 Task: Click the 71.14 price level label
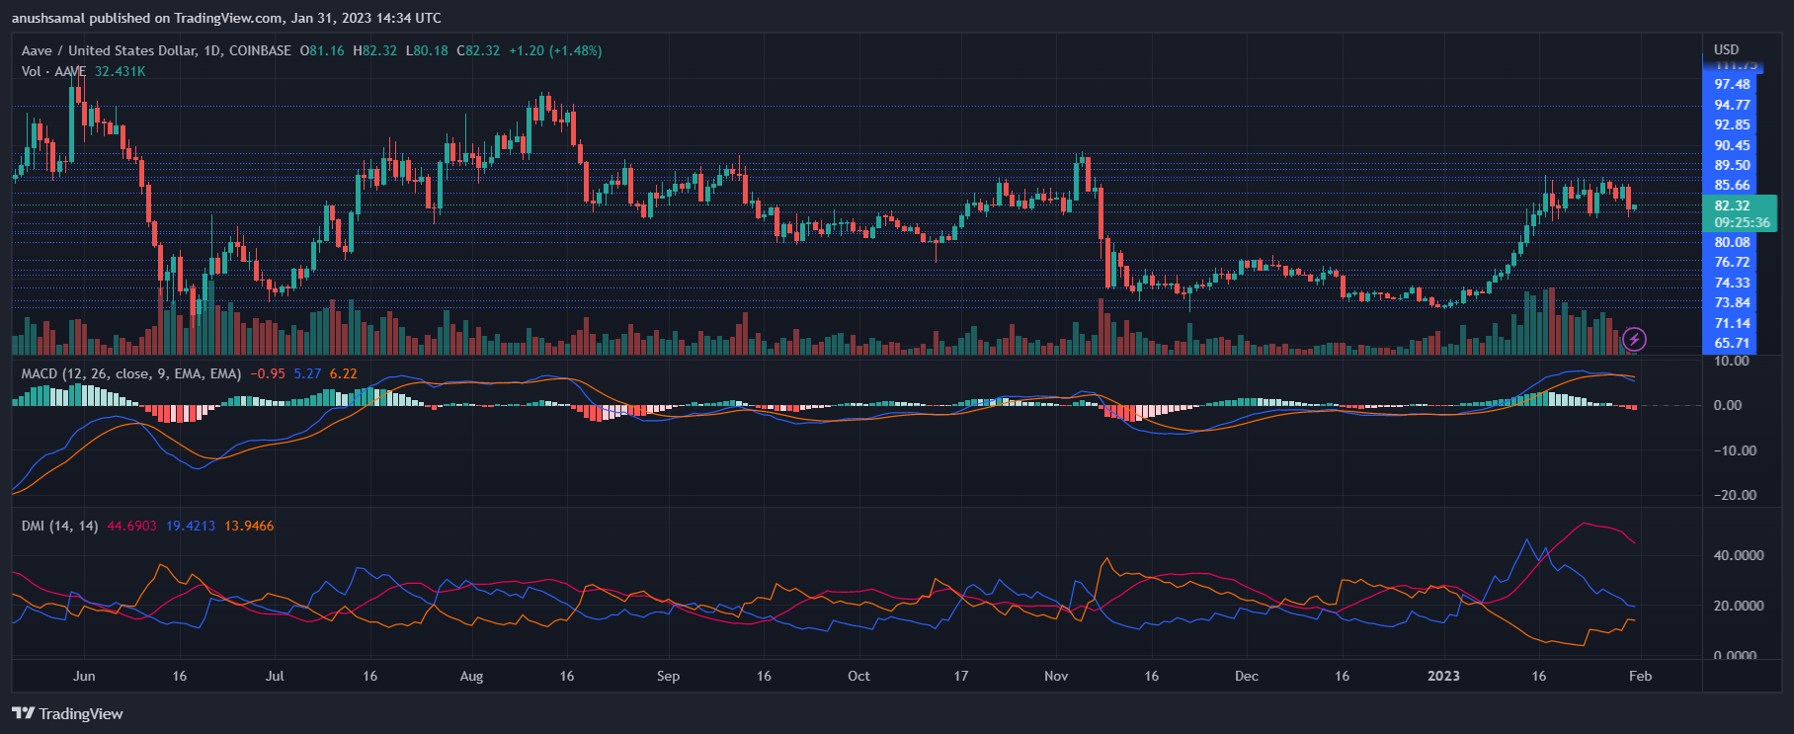pyautogui.click(x=1732, y=323)
